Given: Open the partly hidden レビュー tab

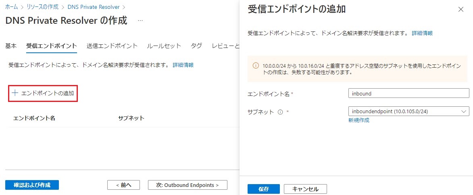Looking at the screenshot, I should (225, 46).
